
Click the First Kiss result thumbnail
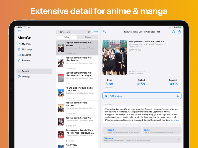pos(61,135)
